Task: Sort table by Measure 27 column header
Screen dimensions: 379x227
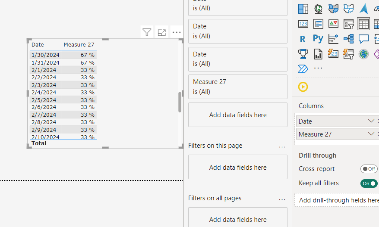Action: coord(79,45)
